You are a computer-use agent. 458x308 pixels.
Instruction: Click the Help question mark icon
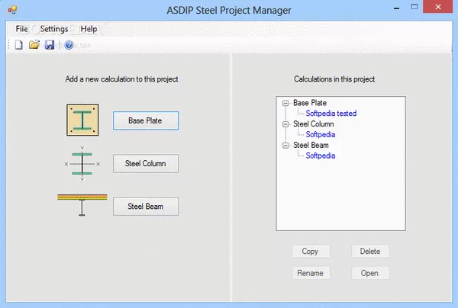coord(69,45)
